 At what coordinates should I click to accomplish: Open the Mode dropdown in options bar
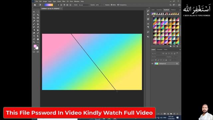pos(84,5)
